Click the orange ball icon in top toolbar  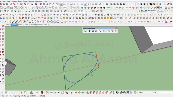(x=154, y=4)
